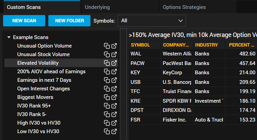Select the Biggest Movers scan
Viewport: 257px width, 140px height.
point(35,97)
